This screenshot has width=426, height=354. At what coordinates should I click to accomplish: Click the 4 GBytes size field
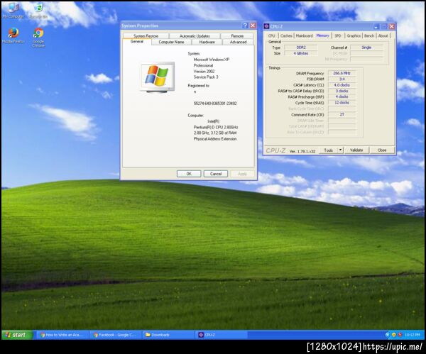(301, 53)
